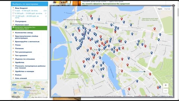Viewport: 179px width, 101px height.
Task: Select the lowest blue pin on the shore left of Нижний Кабан lake
Action: (x=103, y=76)
